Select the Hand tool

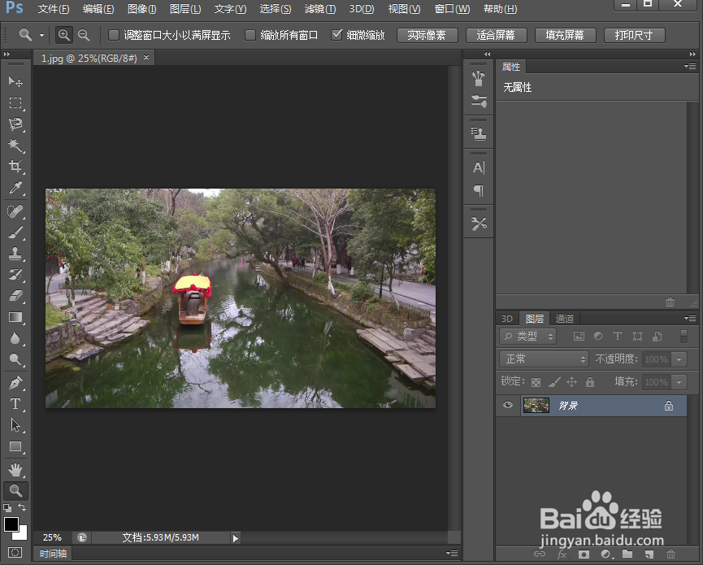tap(15, 470)
